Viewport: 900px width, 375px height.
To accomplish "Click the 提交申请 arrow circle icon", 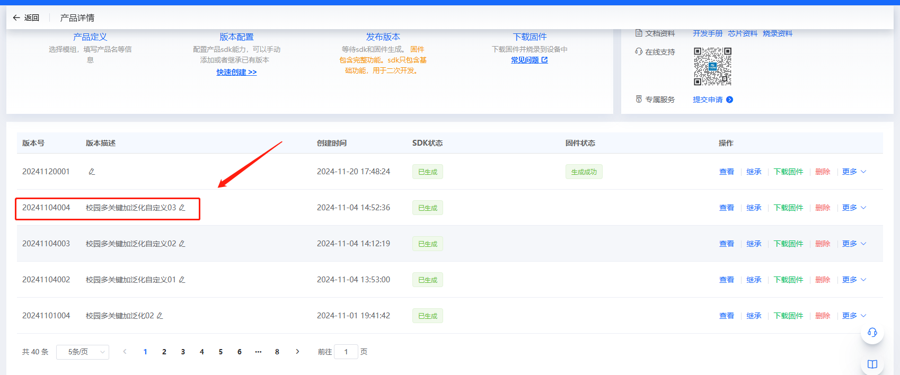I will (730, 100).
